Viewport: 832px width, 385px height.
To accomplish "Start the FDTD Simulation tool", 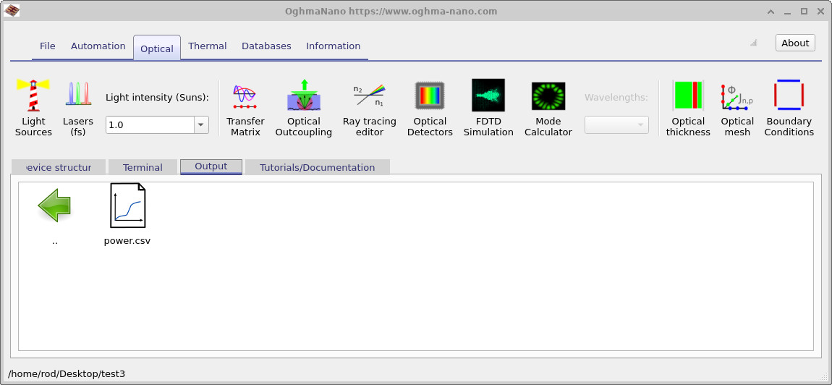I will 488,107.
